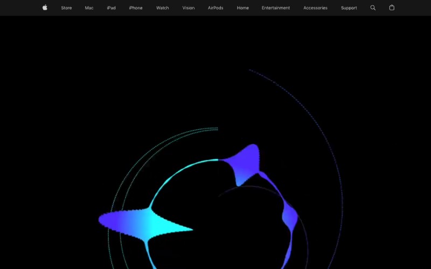Open the search magnifier icon
The width and height of the screenshot is (431, 269).
(373, 8)
